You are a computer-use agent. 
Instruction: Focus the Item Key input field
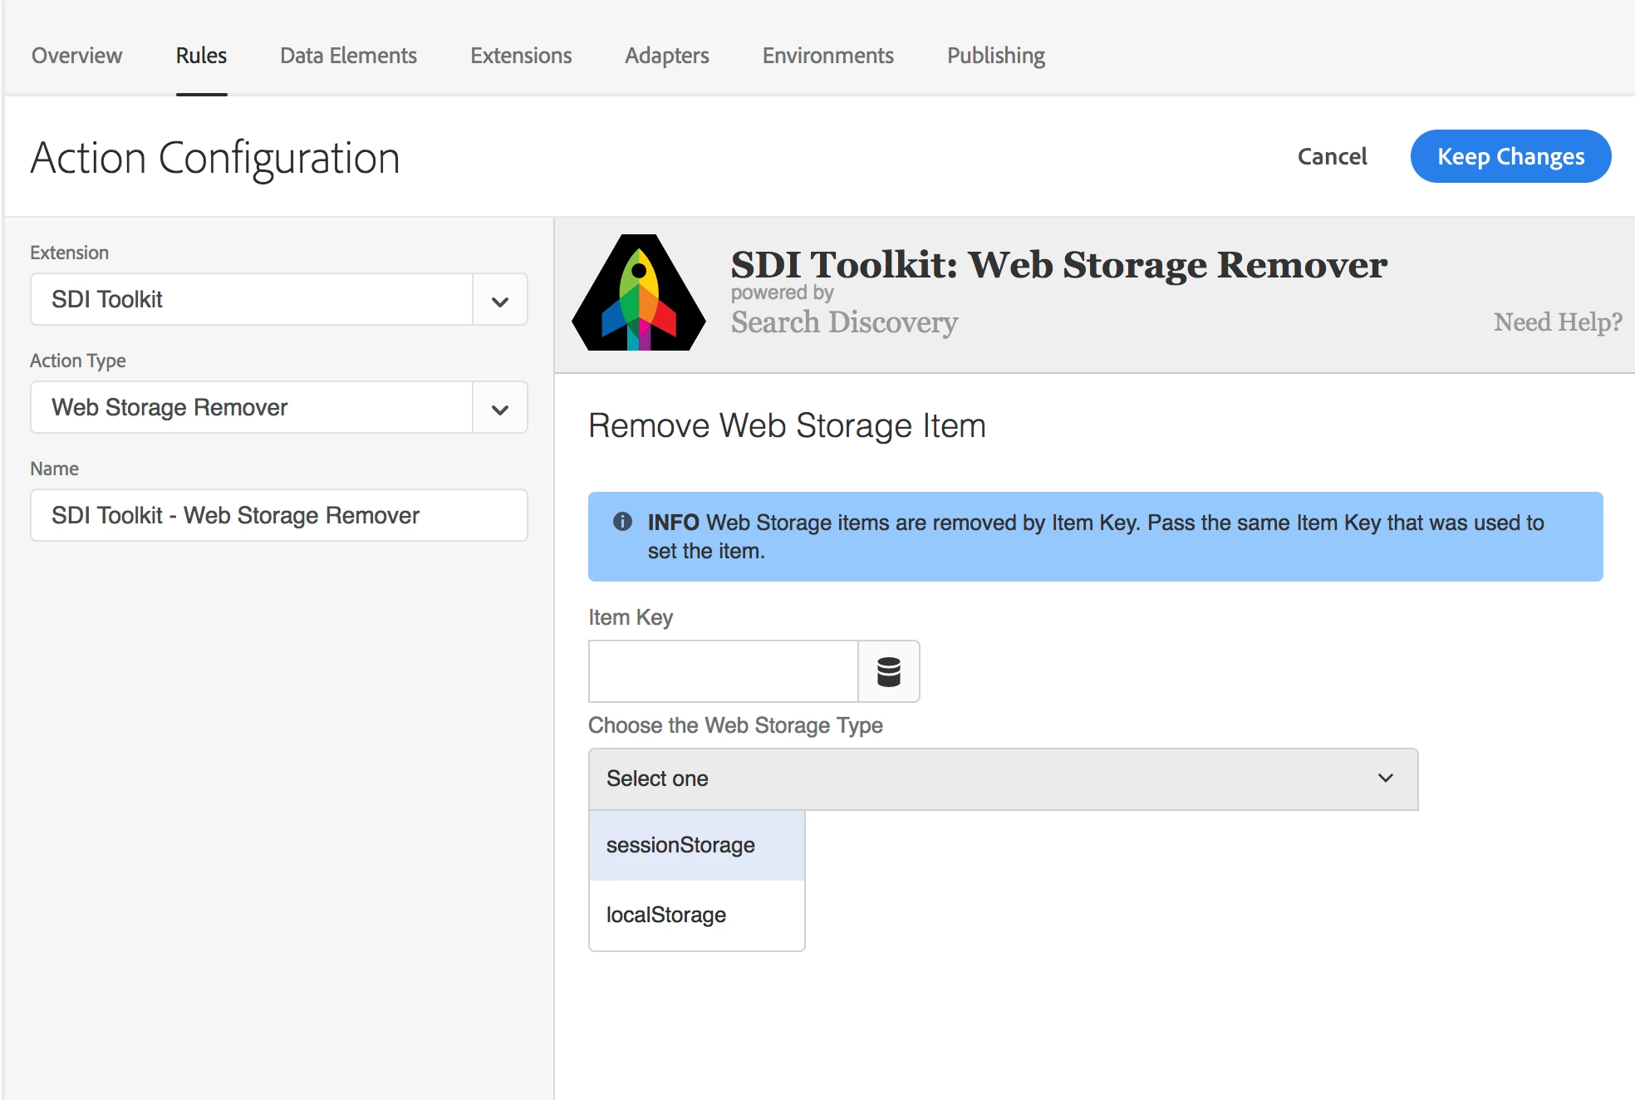(x=723, y=671)
